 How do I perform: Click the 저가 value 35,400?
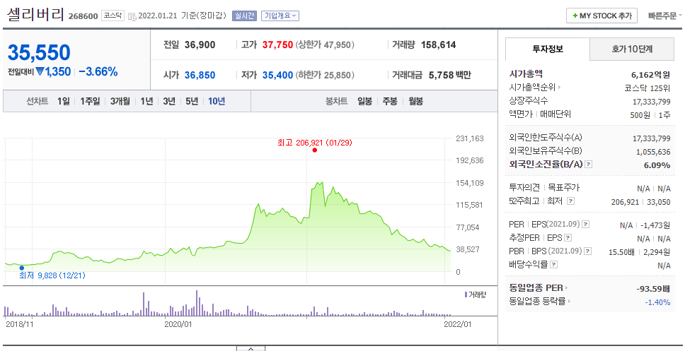coord(278,75)
